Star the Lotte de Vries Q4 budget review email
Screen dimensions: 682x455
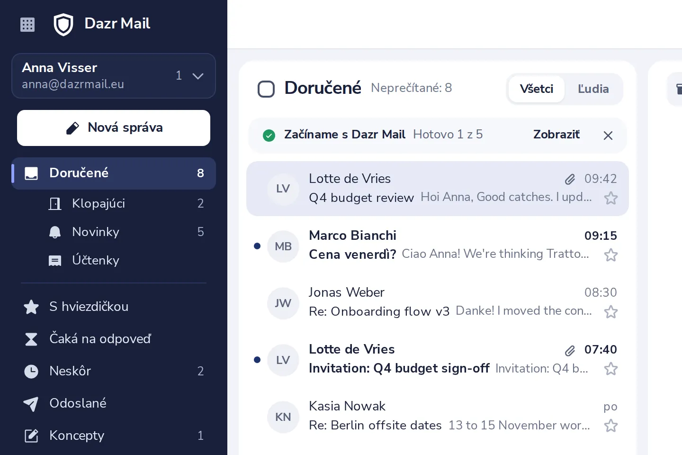pos(610,198)
